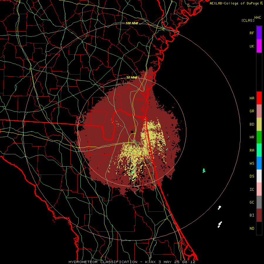The height and width of the screenshot is (264, 264).
Task: Click the '08:12' timestamp text
Action: coord(189,262)
